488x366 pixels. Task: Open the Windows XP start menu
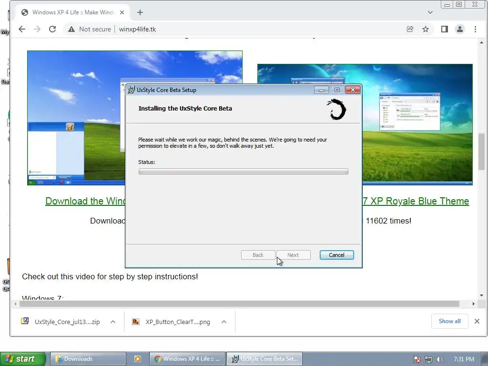click(x=23, y=359)
